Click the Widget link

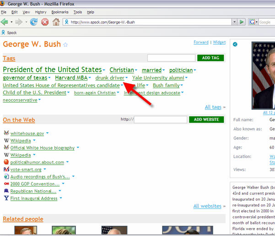(219, 42)
